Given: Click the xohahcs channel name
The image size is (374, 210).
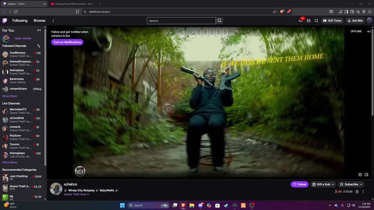Looking at the screenshot, I should [70, 184].
